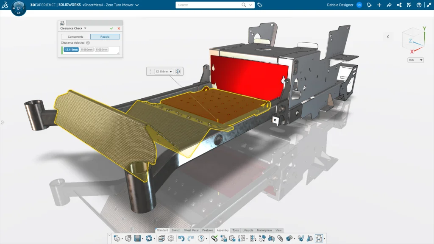Switch to Components in Clearance Check panel
The height and width of the screenshot is (244, 434).
(75, 37)
